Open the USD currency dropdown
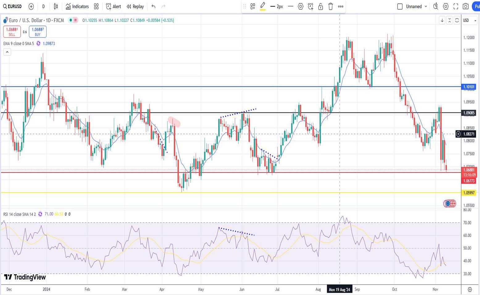480x295 pixels. [470, 20]
